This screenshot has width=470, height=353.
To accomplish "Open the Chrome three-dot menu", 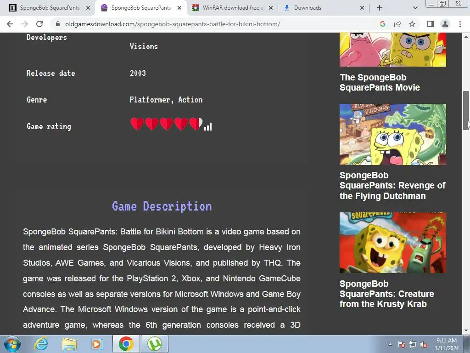I will (x=460, y=24).
